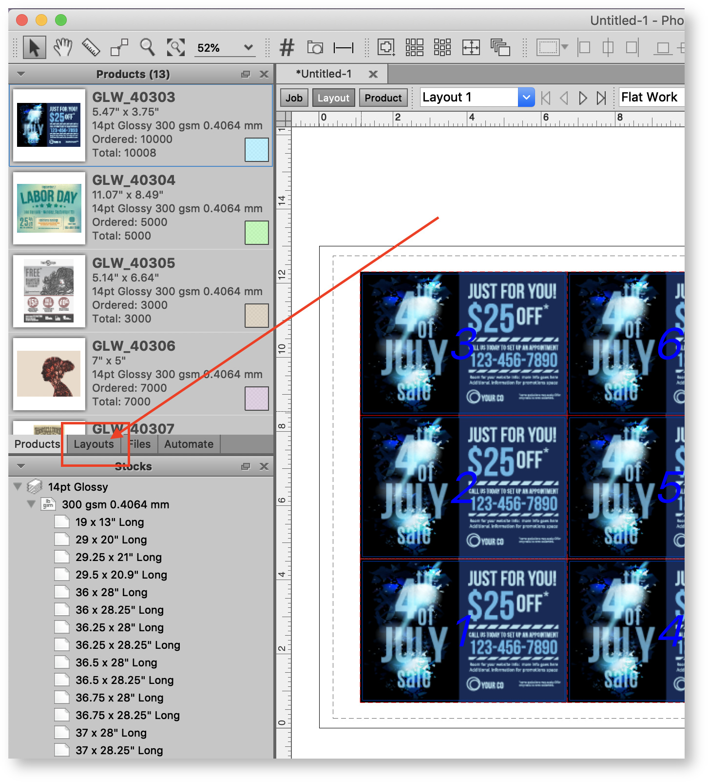Open the Flat Work dropdown
Image resolution: width=708 pixels, height=782 pixels.
[x=651, y=97]
